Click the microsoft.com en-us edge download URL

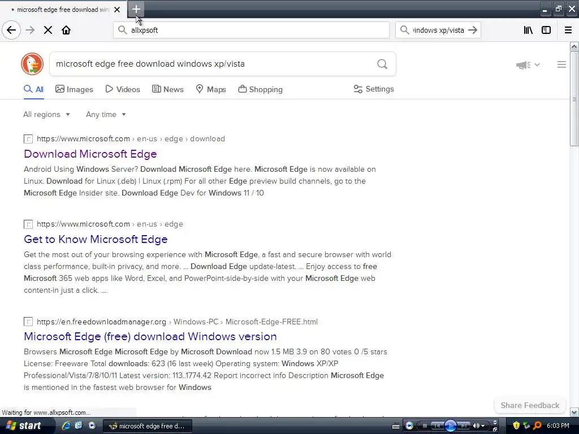pos(131,139)
